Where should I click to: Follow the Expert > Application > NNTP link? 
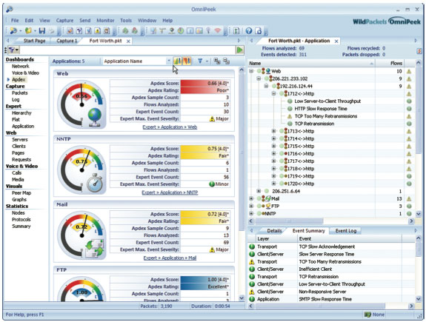pos(170,192)
